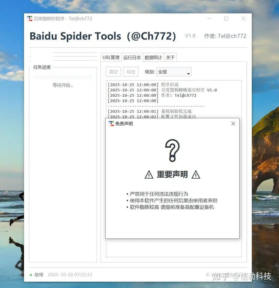Screen dimensions: 279x288
Task: Click the 导出 button
Action: 131,72
